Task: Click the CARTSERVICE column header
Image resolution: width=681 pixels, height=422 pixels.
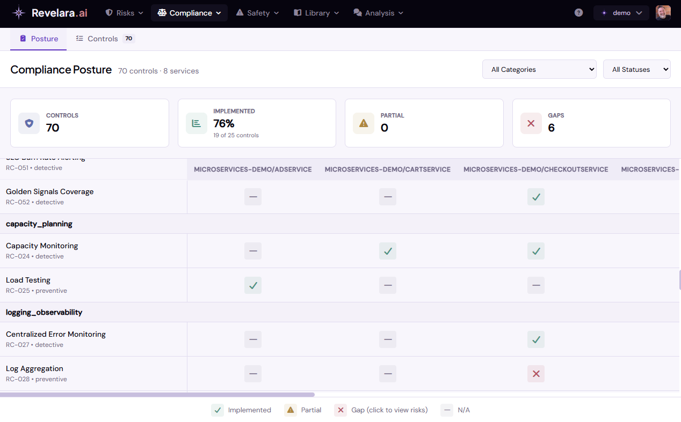Action: pyautogui.click(x=388, y=169)
